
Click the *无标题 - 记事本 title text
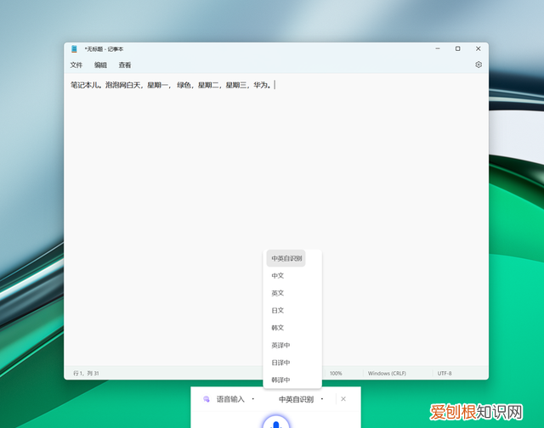(x=104, y=49)
